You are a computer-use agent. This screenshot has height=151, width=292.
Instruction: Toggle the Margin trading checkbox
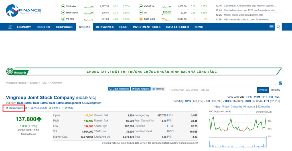(x=7, y=108)
